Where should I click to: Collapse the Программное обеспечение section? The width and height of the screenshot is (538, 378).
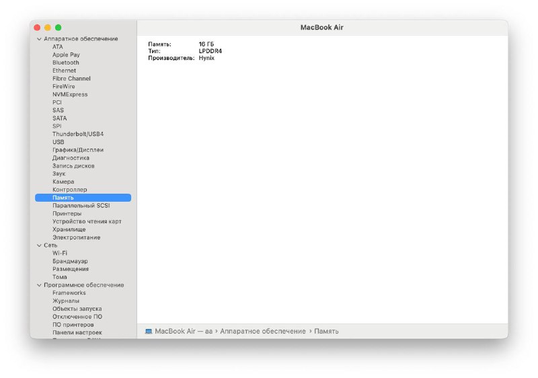39,285
